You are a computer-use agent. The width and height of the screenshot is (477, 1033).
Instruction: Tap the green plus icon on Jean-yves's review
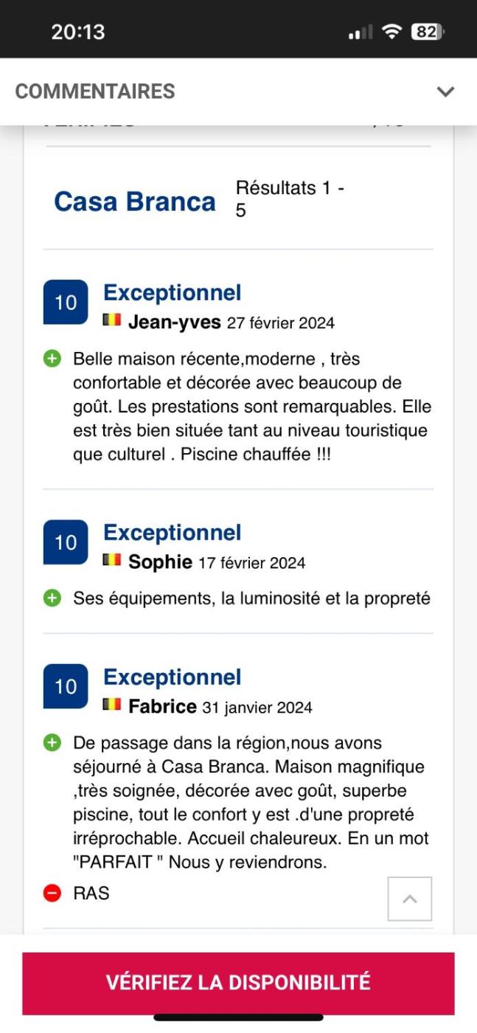click(x=52, y=359)
